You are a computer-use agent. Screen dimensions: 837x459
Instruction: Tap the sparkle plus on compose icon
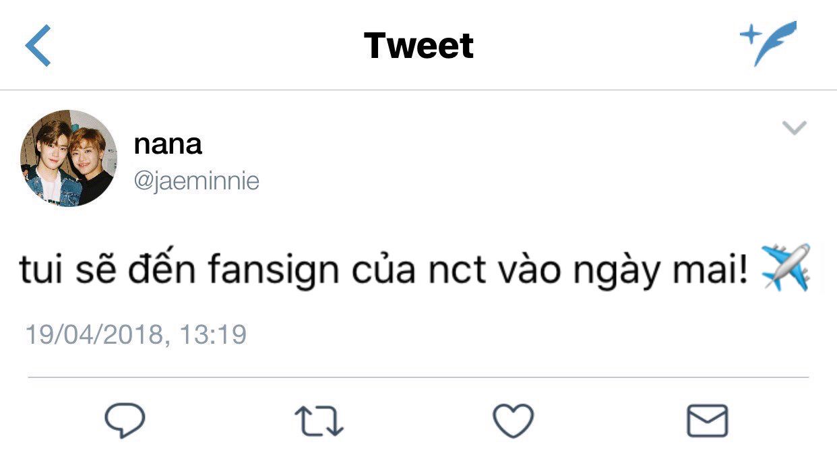pyautogui.click(x=749, y=34)
